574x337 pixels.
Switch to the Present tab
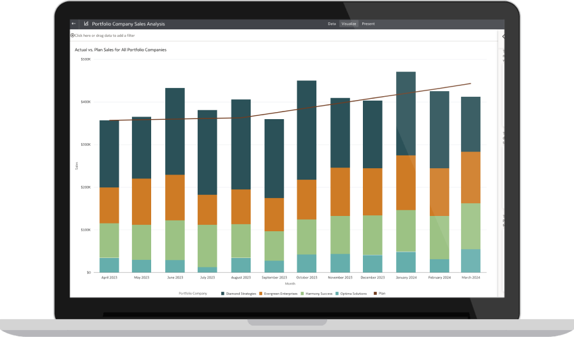click(x=368, y=24)
